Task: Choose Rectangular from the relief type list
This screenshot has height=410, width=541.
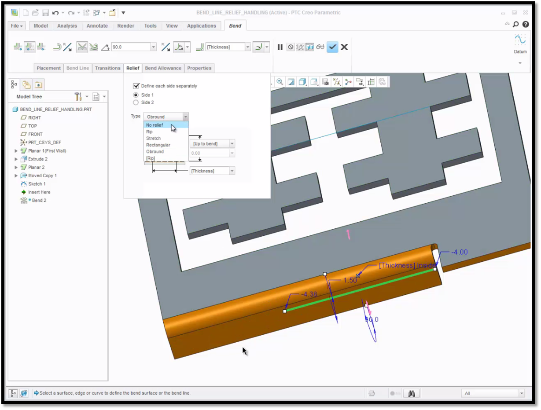Action: (166, 145)
